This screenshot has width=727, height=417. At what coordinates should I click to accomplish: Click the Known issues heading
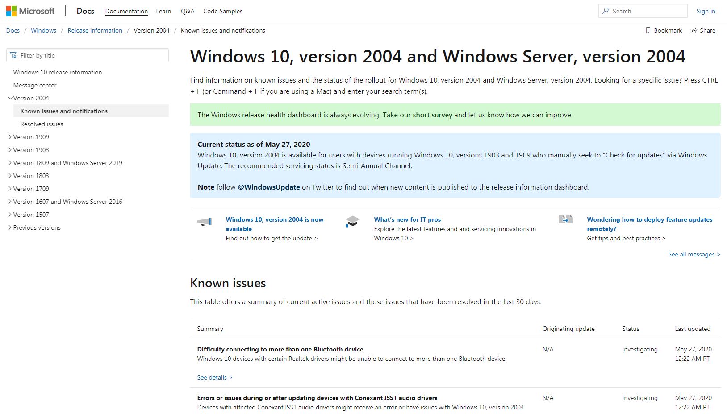[228, 283]
